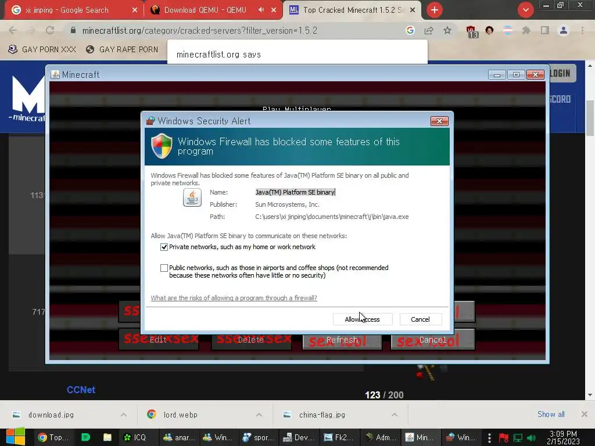Close the downloads bar
This screenshot has height=446, width=595.
[x=585, y=414]
